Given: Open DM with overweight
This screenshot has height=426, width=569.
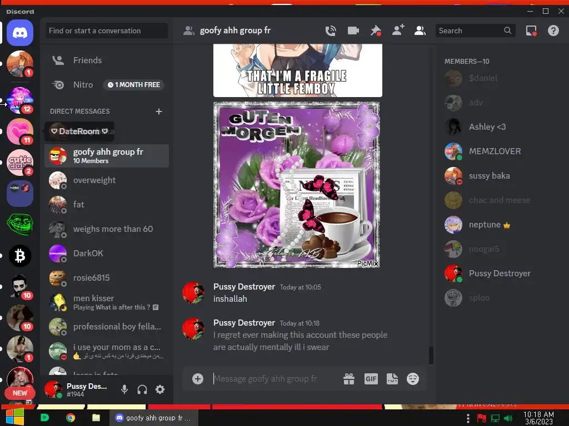Looking at the screenshot, I should (x=106, y=180).
